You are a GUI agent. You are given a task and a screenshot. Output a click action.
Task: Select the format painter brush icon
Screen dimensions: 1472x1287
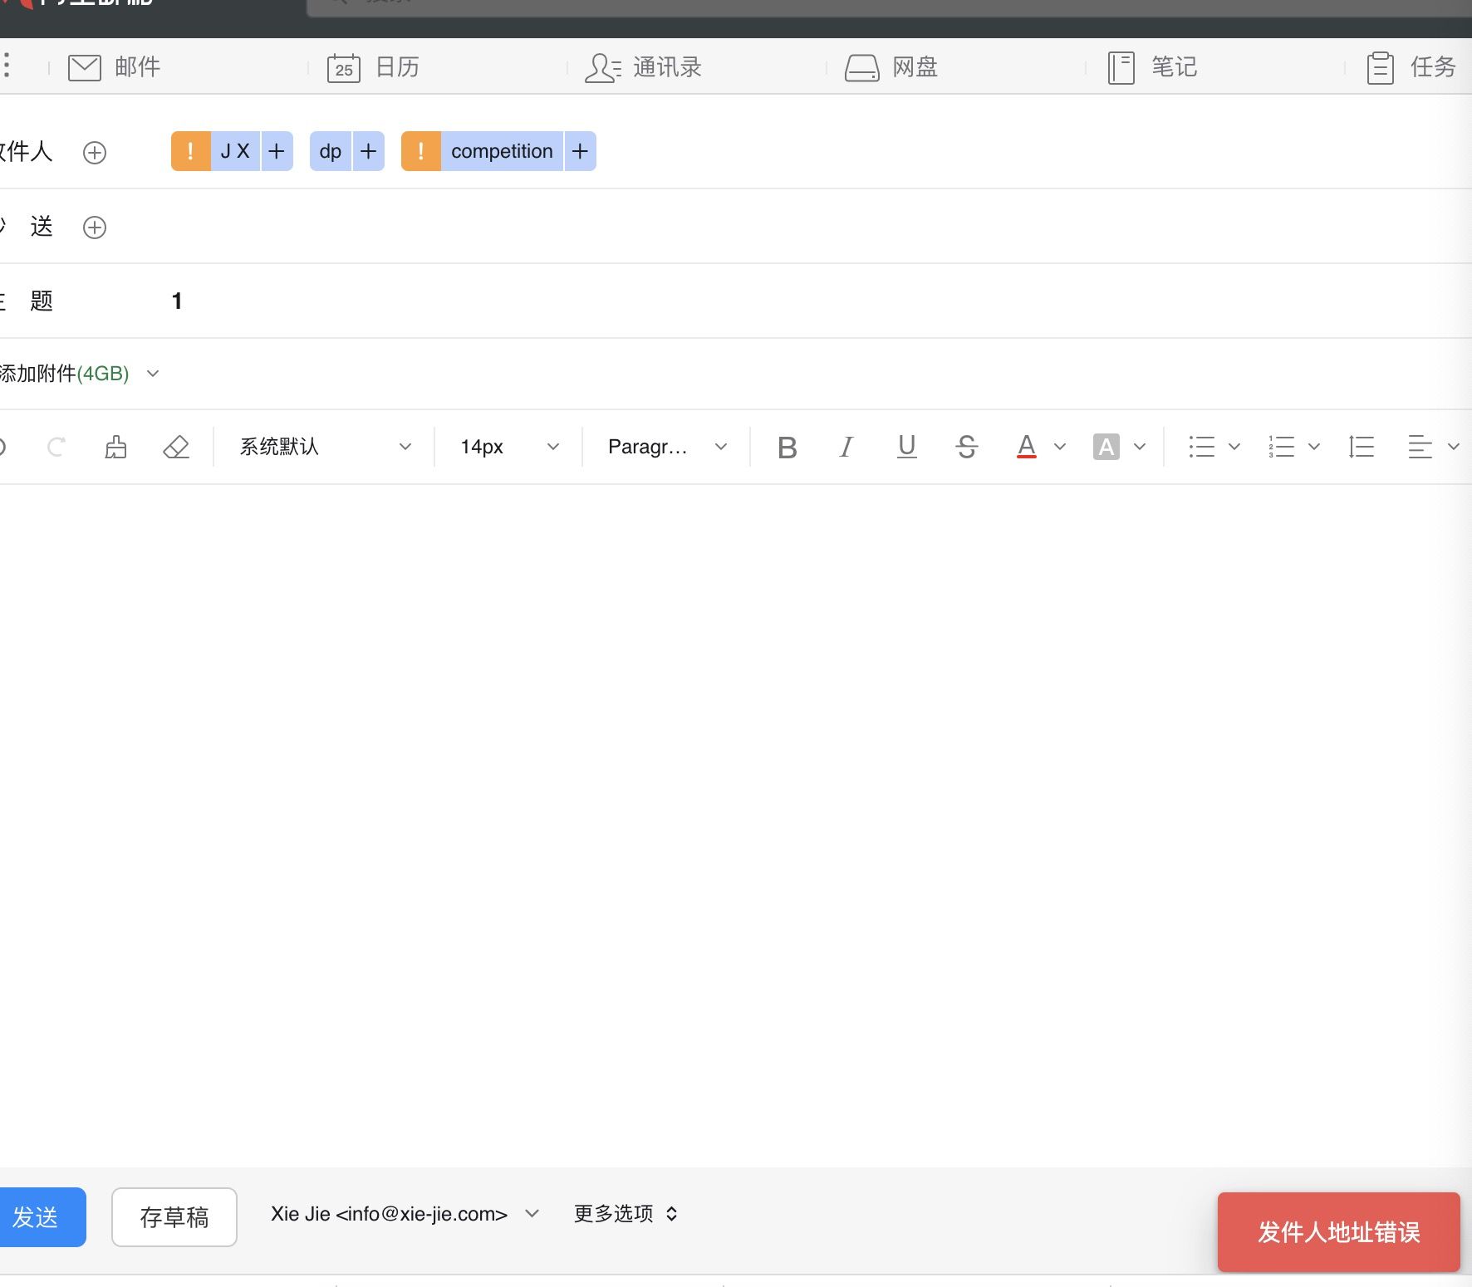point(116,448)
